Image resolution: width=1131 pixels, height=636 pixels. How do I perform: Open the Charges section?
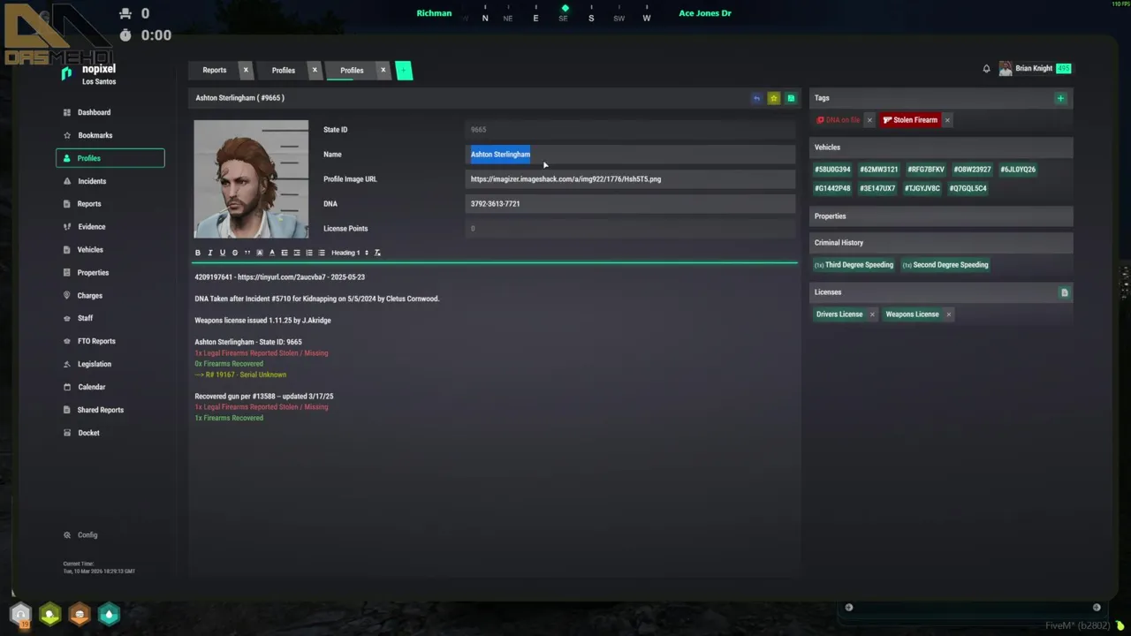tap(110, 296)
